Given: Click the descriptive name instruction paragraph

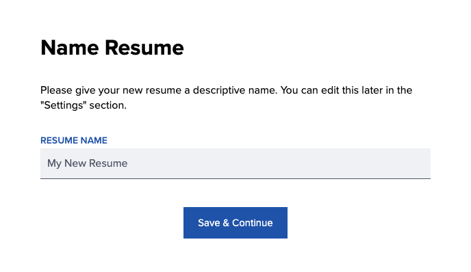Looking at the screenshot, I should [x=226, y=98].
